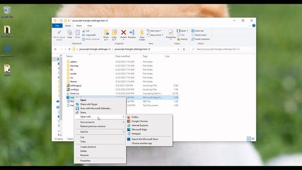
Task: Click the Up directory arrow
Action: 69,49
